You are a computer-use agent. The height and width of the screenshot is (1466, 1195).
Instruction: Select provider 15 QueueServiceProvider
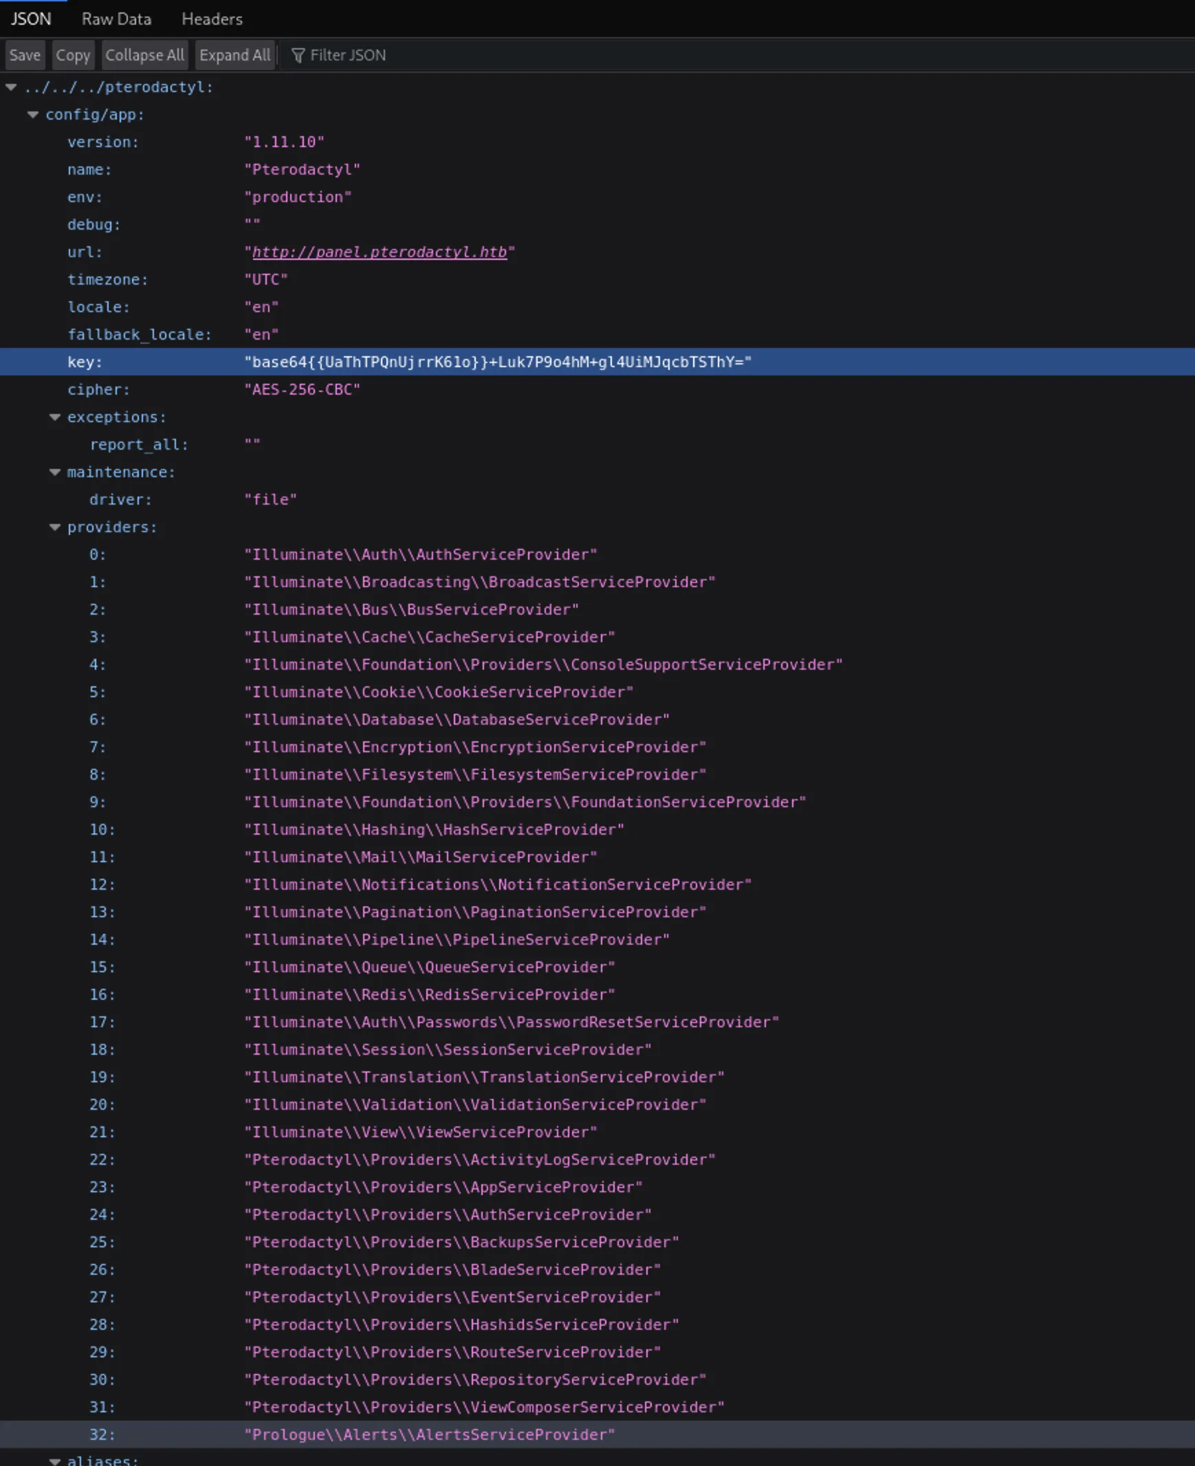[597, 967]
